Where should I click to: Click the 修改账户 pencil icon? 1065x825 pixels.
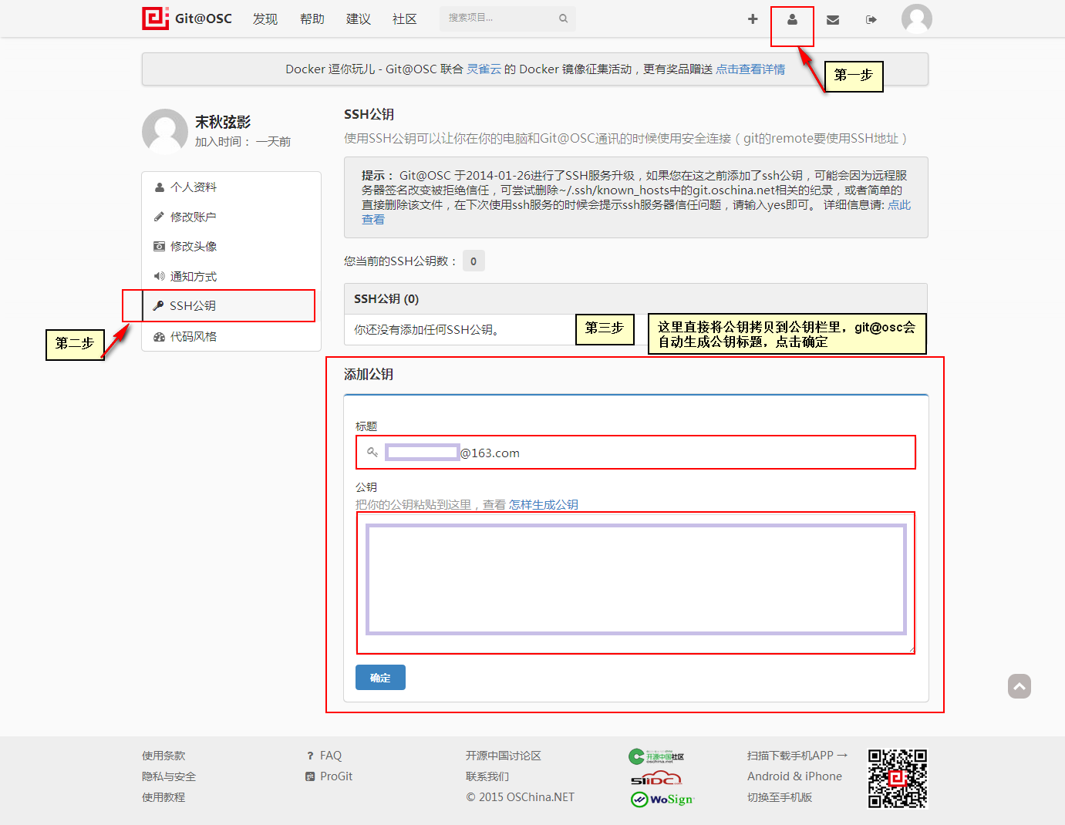point(160,217)
